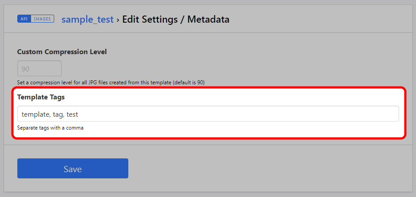Click the Template Tags label
The height and width of the screenshot is (197, 416).
click(41, 97)
